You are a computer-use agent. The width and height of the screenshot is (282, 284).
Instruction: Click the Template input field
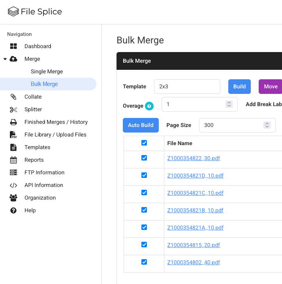coord(187,86)
